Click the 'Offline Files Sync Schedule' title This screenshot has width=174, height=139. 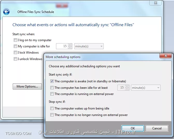click(x=36, y=12)
